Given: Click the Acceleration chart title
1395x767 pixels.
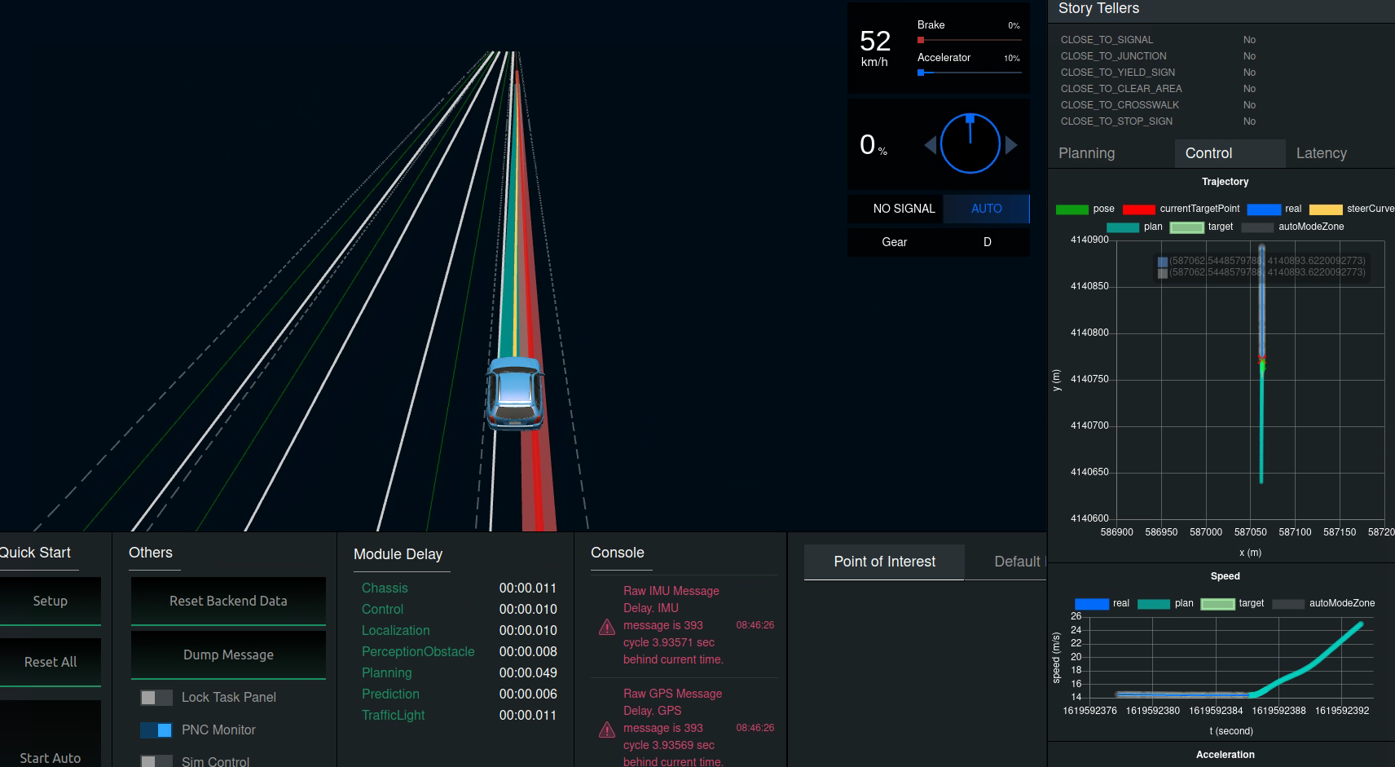Looking at the screenshot, I should tap(1226, 755).
